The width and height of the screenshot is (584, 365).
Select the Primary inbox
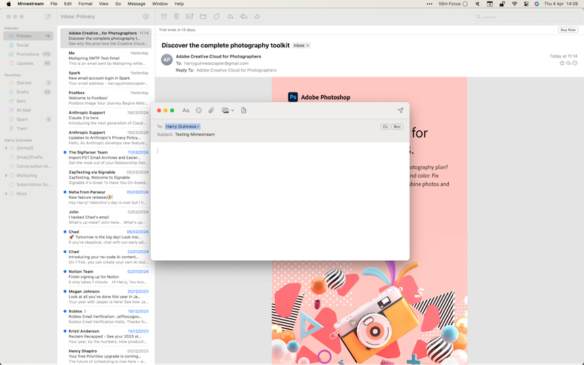28,36
